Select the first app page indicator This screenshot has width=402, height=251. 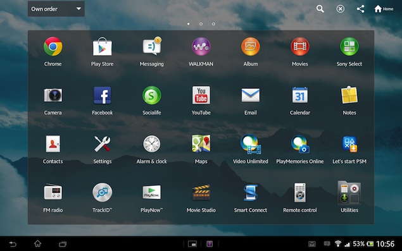pyautogui.click(x=189, y=24)
